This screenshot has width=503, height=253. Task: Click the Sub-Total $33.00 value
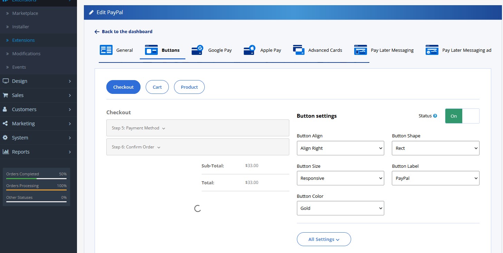tap(252, 166)
